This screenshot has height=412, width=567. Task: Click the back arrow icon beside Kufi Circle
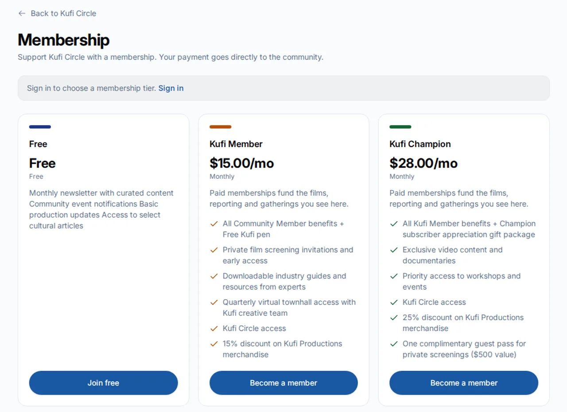tap(22, 13)
